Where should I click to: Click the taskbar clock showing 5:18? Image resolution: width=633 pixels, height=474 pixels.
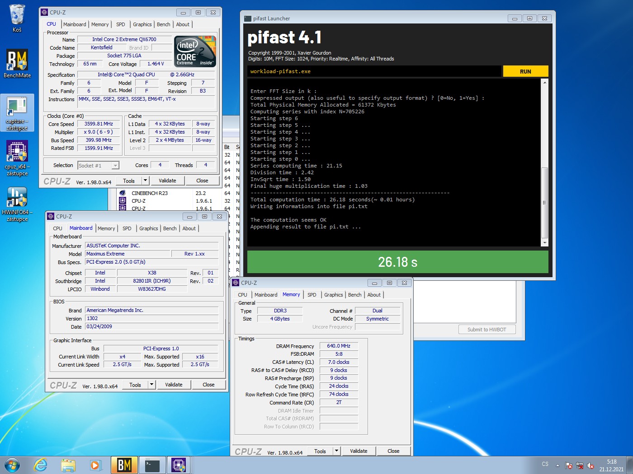click(611, 465)
